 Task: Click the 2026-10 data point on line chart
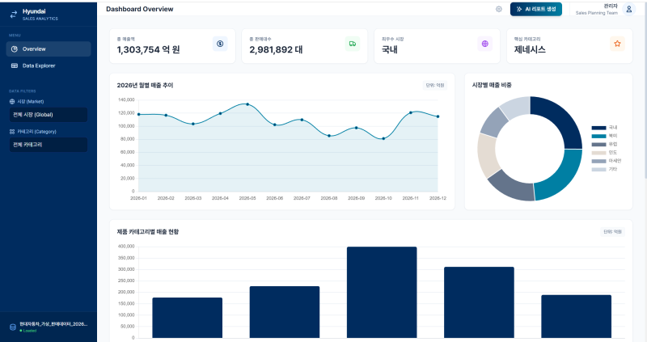point(383,138)
